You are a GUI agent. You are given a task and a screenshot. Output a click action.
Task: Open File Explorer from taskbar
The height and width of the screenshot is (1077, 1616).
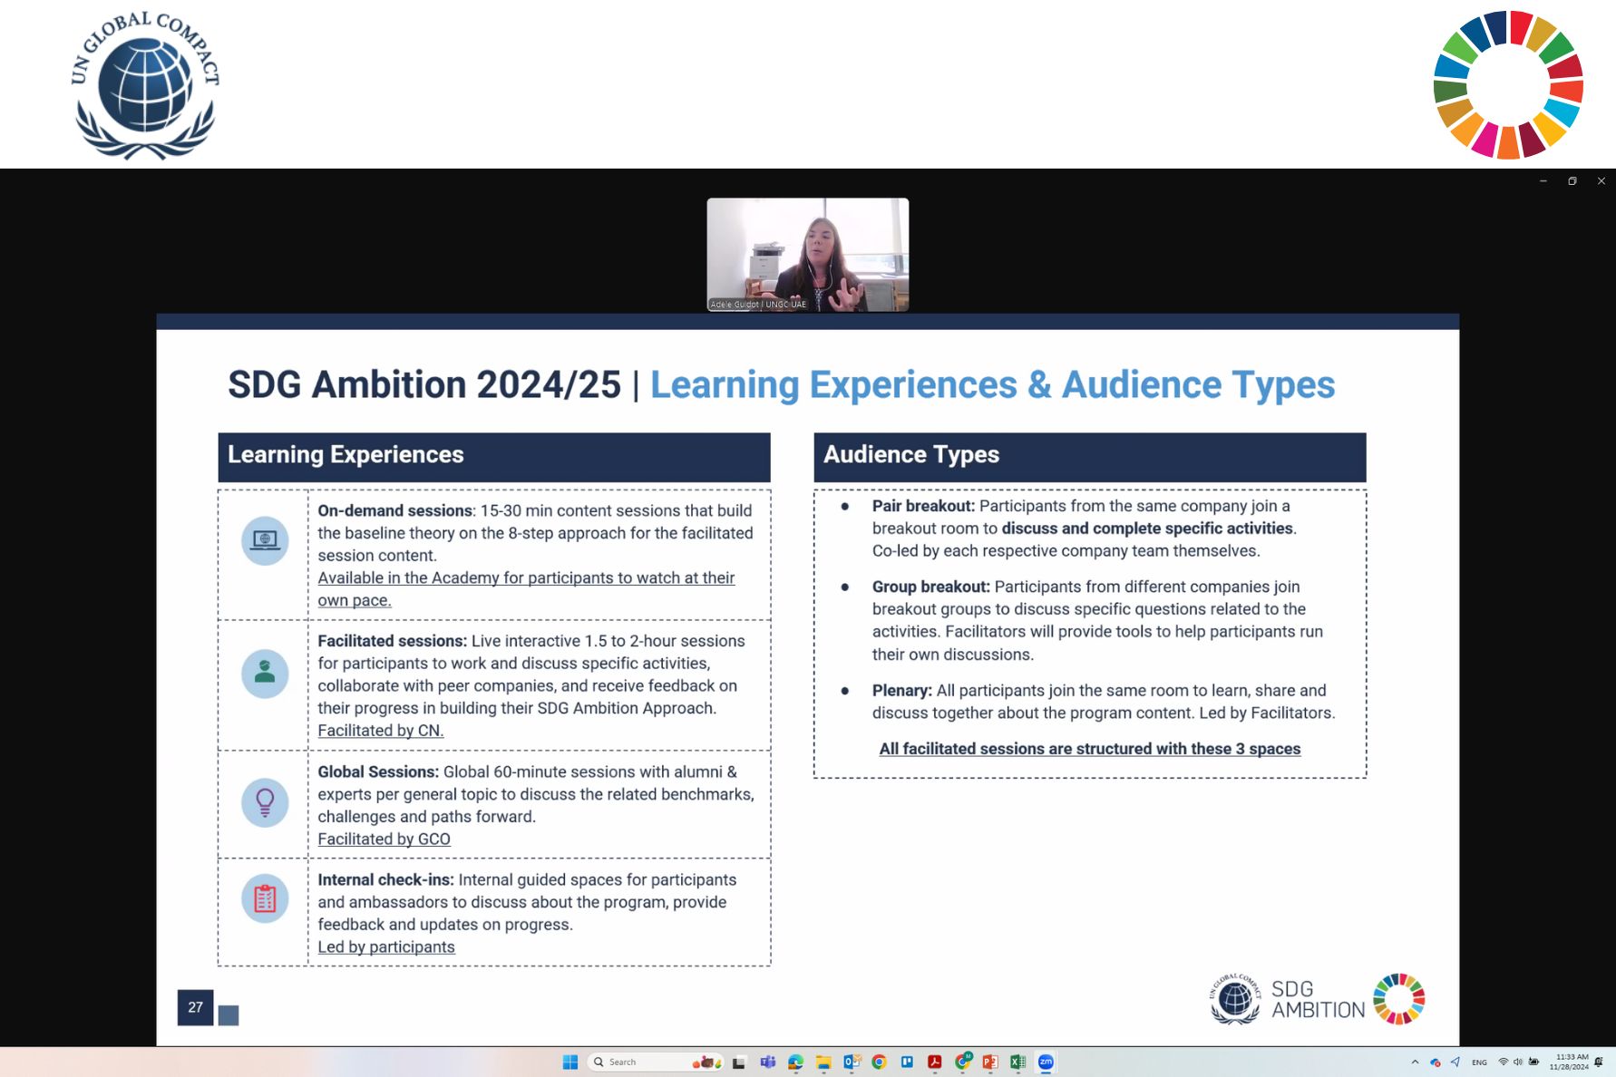[823, 1062]
